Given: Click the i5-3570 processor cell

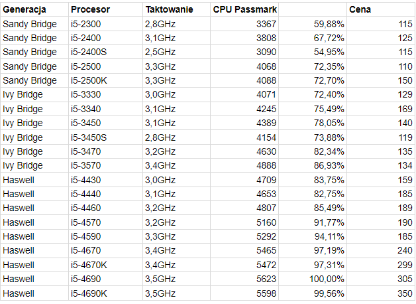Looking at the screenshot, I should click(x=105, y=165).
